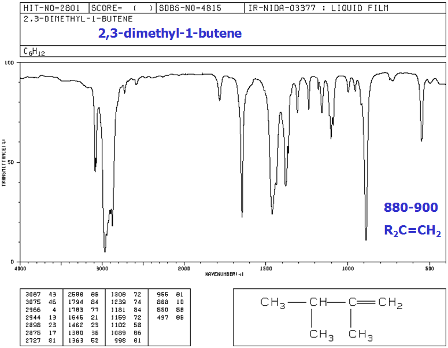Select the leftmost CH3 in structure diagram
Image resolution: width=448 pixels, height=348 pixels.
tap(273, 303)
